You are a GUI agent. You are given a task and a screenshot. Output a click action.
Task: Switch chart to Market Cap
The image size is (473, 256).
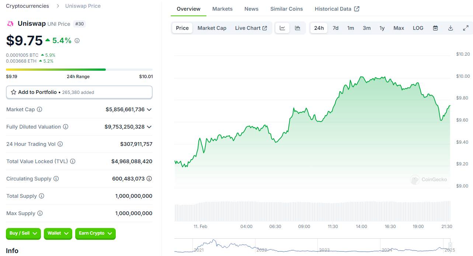coord(212,28)
